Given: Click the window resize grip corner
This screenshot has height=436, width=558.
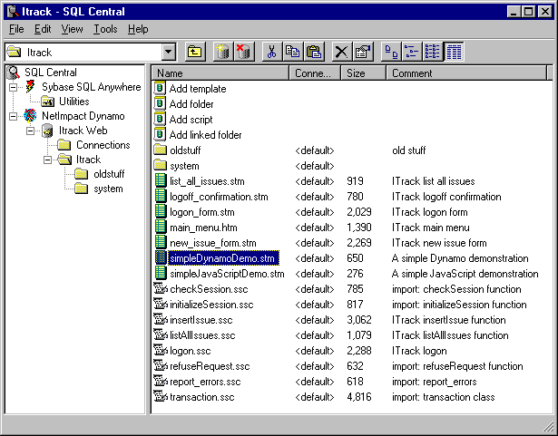Looking at the screenshot, I should 549,427.
